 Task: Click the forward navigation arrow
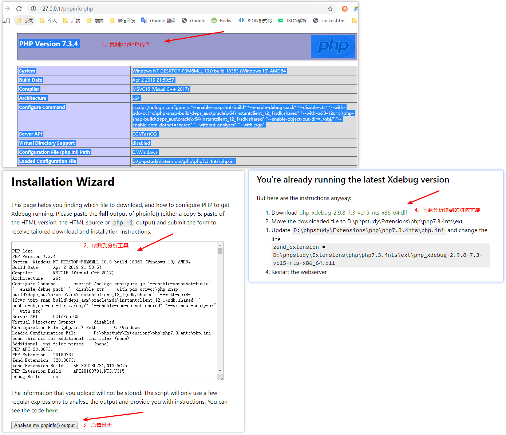(7, 9)
